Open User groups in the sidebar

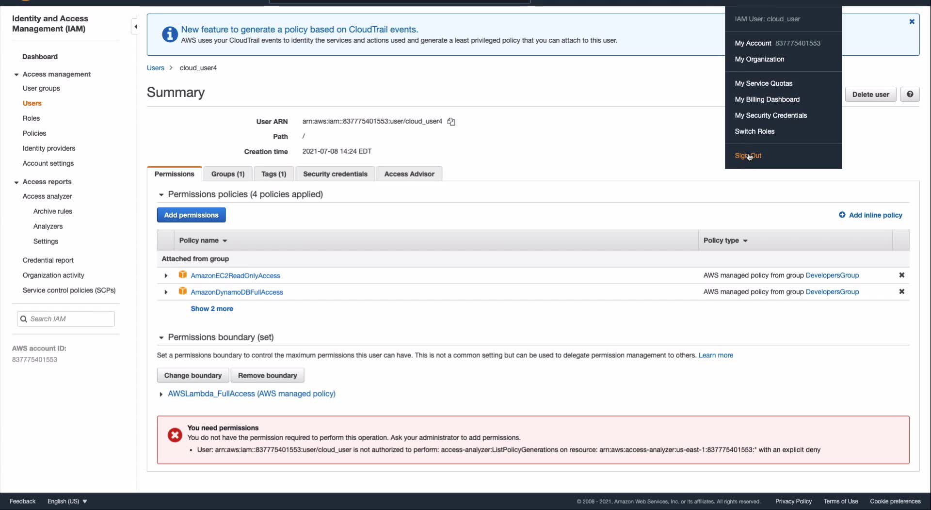[x=41, y=88]
